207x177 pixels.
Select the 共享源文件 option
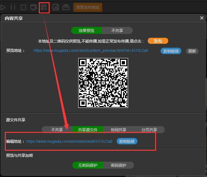click(x=88, y=130)
